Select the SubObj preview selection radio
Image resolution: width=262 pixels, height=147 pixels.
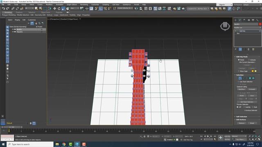(x=244, y=107)
